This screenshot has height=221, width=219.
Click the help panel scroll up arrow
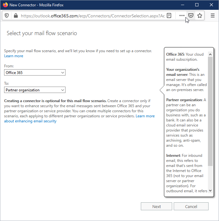click(210, 54)
